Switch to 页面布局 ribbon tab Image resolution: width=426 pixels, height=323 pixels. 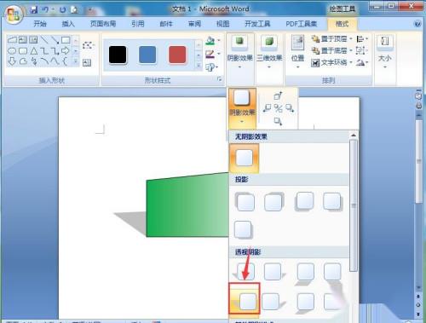coord(103,24)
